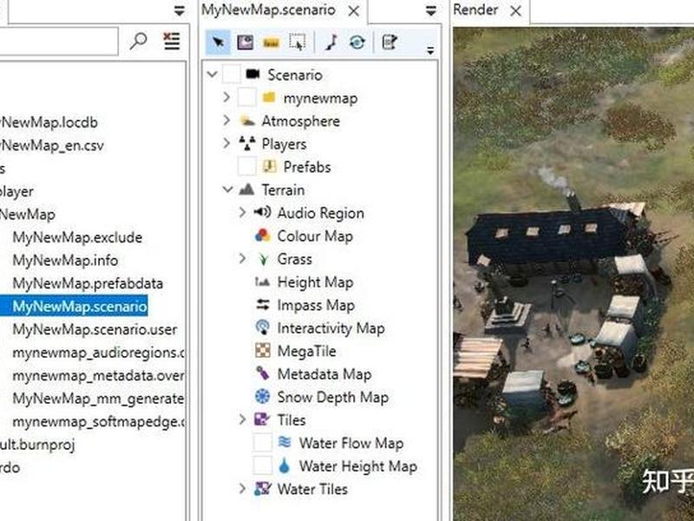This screenshot has height=521, width=694.
Task: Click the music note audio icon
Action: pyautogui.click(x=331, y=43)
